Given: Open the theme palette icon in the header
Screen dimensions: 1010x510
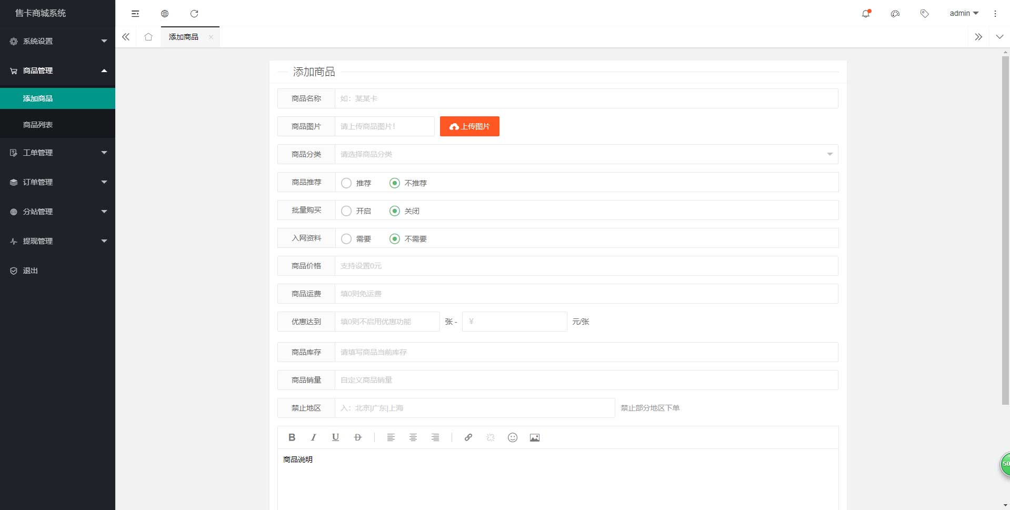Looking at the screenshot, I should (x=895, y=14).
